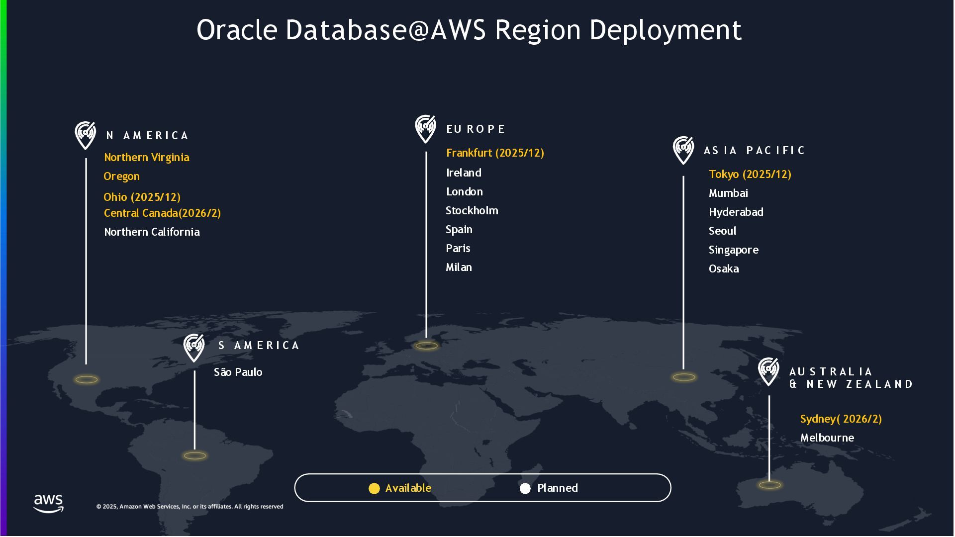Image resolution: width=955 pixels, height=537 pixels.
Task: Click the copyright notice text
Action: coord(190,507)
